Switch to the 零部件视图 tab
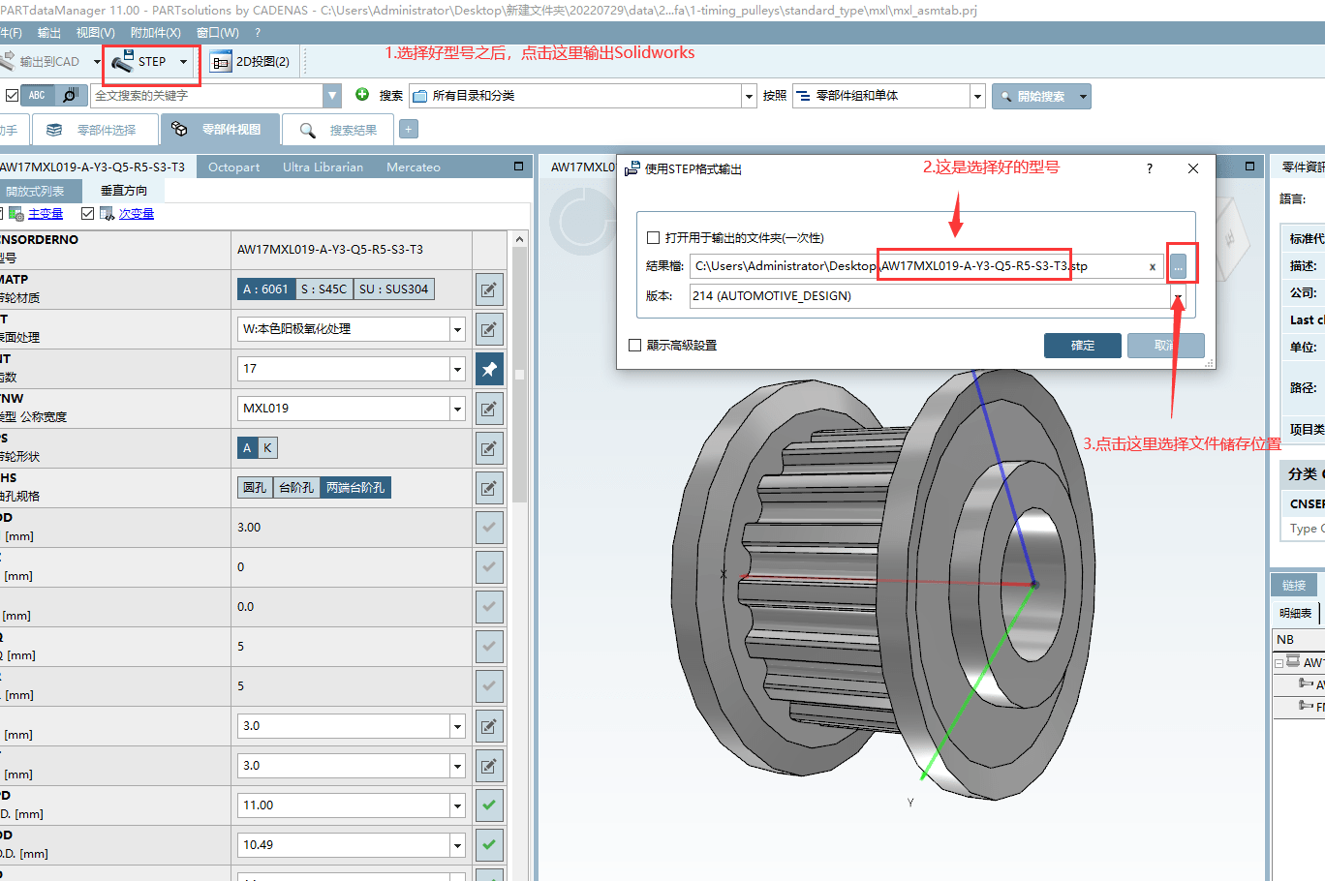This screenshot has height=881, width=1325. tap(219, 130)
